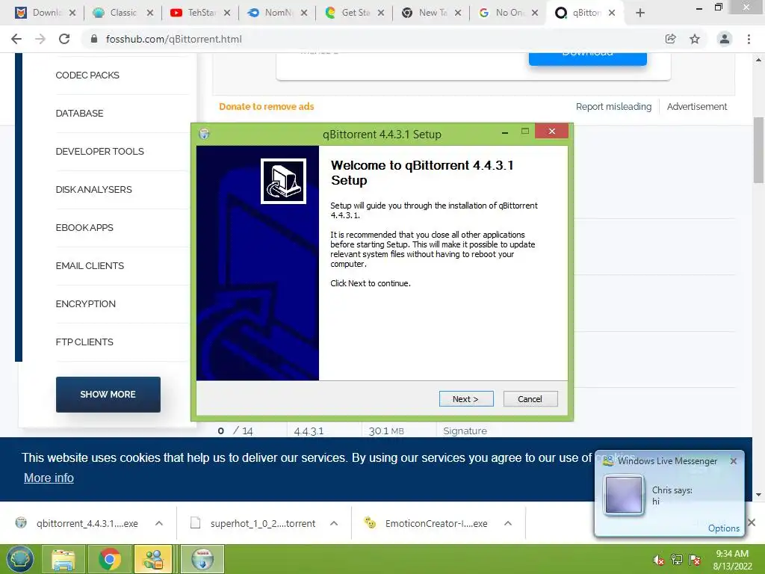Click the More info cookies link
This screenshot has height=574, width=765.
49,478
